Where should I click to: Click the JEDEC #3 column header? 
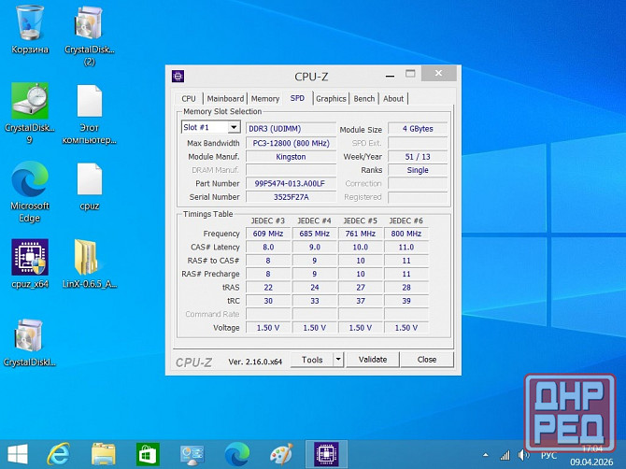pyautogui.click(x=268, y=220)
